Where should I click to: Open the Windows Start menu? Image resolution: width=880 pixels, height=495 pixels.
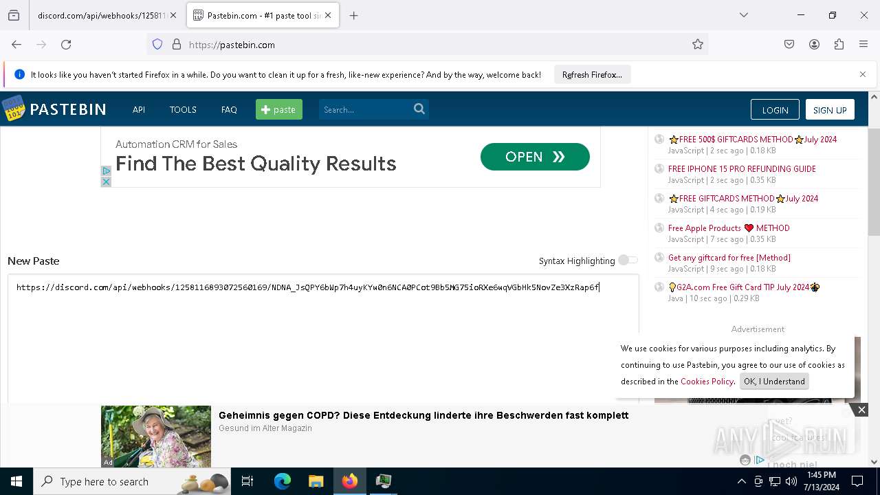(16, 481)
